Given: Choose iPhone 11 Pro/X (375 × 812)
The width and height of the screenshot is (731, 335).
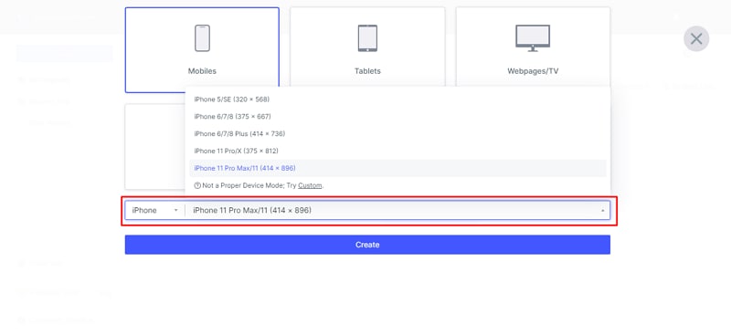Looking at the screenshot, I should (x=397, y=151).
